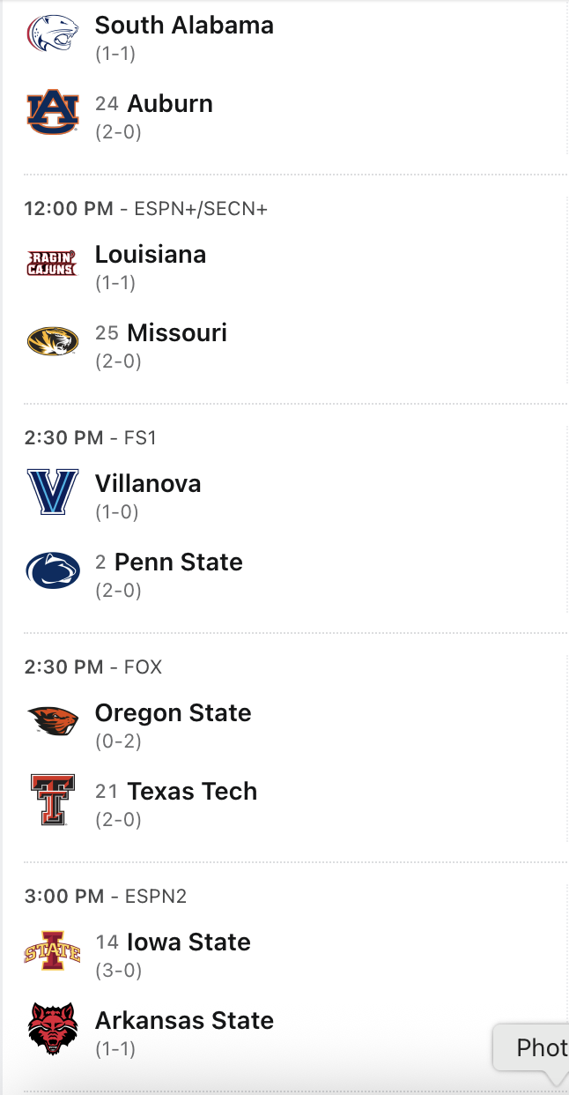569x1095 pixels.
Task: Click the Auburn Tigers logo
Action: (52, 113)
